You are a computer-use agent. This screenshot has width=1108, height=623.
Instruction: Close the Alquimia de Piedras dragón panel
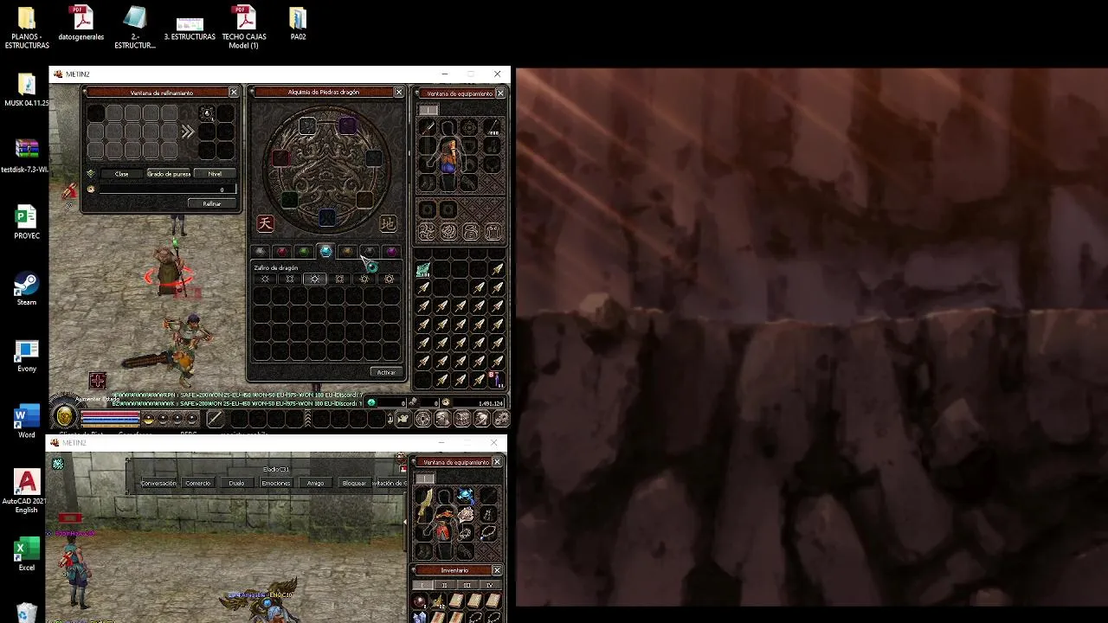tap(398, 92)
